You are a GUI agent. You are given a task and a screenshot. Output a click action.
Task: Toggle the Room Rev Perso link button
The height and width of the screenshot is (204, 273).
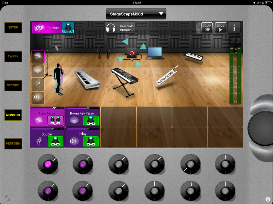point(91,121)
